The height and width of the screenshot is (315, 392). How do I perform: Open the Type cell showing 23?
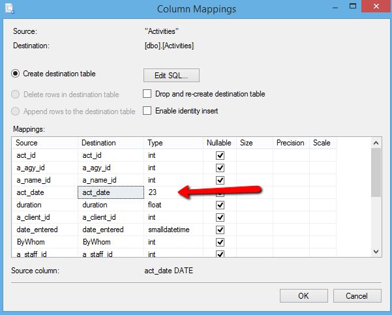click(x=160, y=192)
